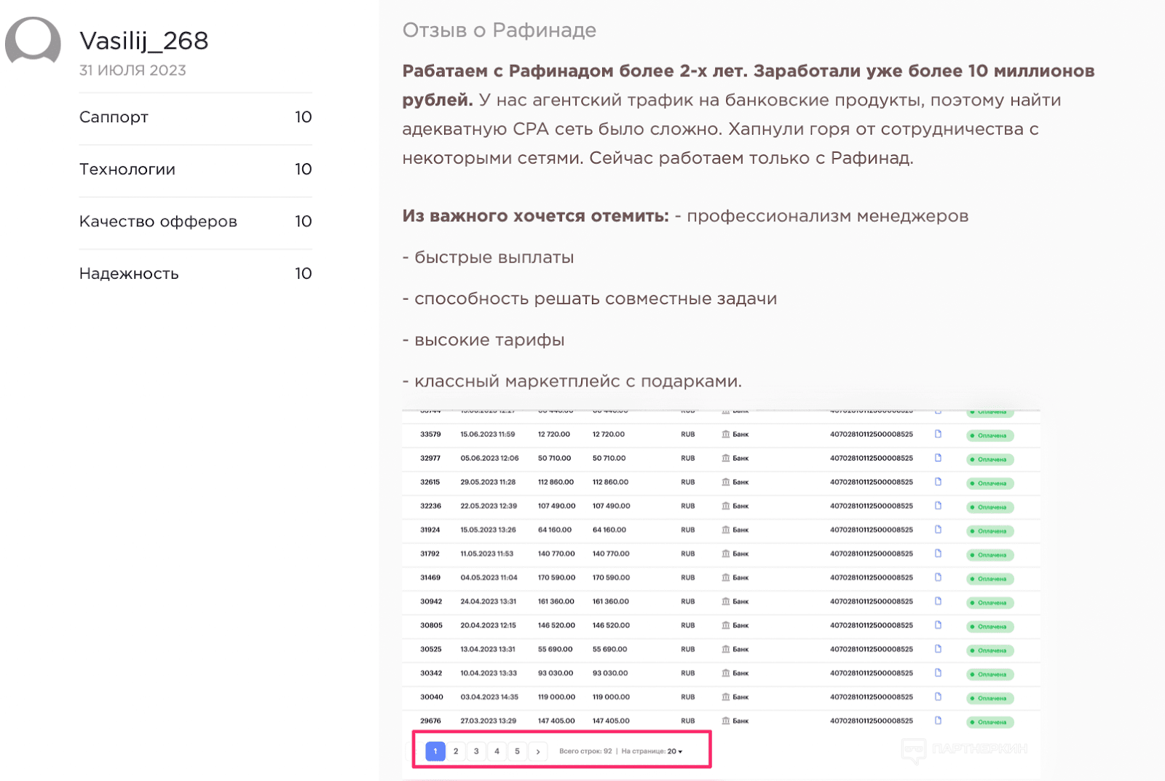
Task: Go to pagination page 4
Action: [497, 751]
